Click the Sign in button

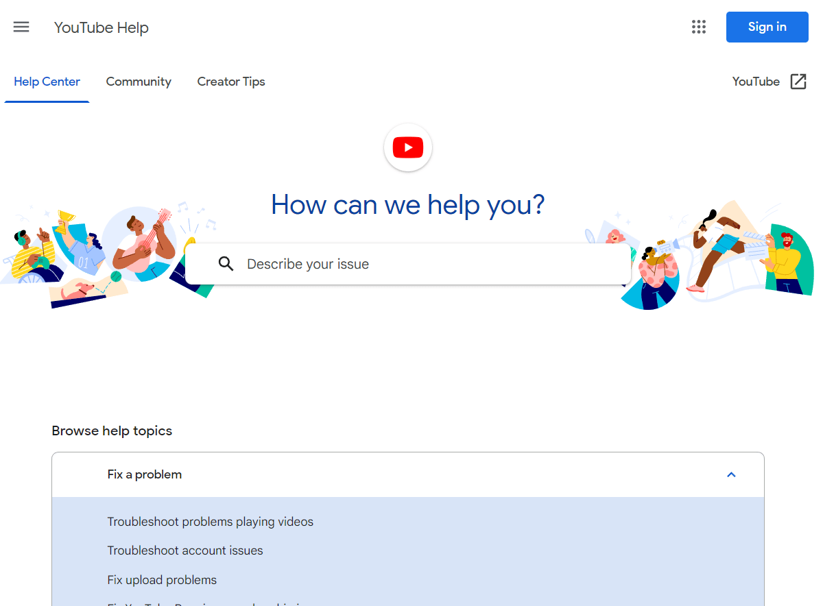pyautogui.click(x=767, y=27)
